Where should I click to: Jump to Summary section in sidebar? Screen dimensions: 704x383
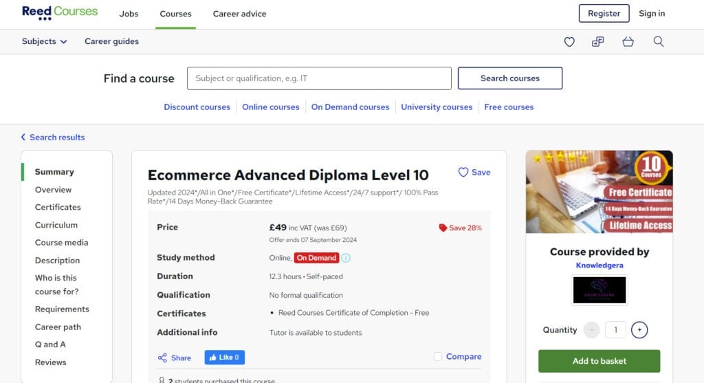(x=54, y=172)
